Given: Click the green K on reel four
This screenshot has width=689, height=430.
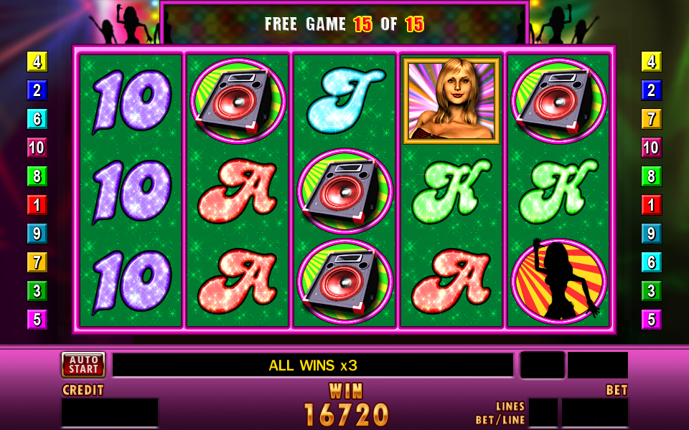Looking at the screenshot, I should (x=451, y=191).
